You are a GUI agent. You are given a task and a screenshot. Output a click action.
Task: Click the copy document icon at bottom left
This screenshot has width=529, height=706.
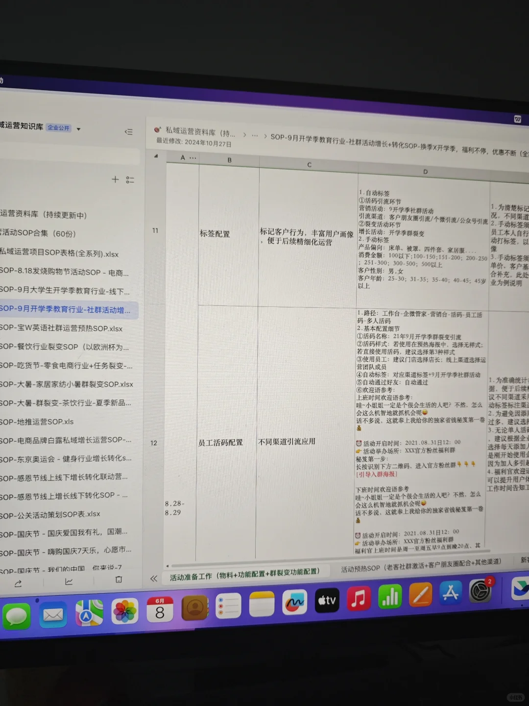point(118,580)
